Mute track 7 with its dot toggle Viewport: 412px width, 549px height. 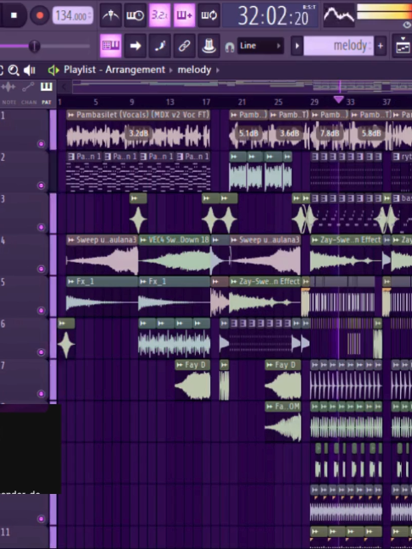(x=42, y=394)
